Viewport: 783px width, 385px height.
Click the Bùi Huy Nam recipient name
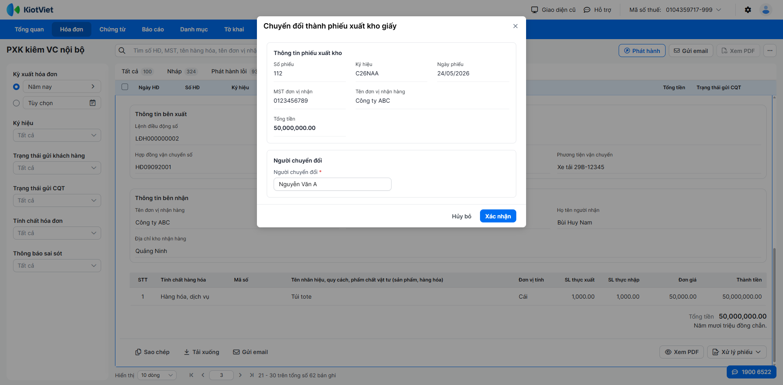575,222
